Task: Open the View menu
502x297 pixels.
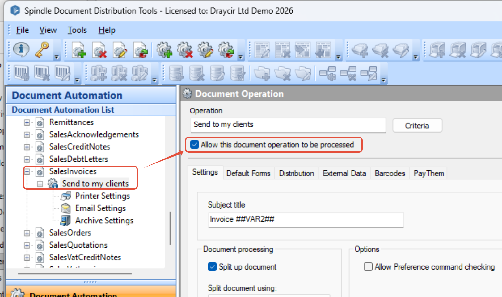Action: pos(48,30)
